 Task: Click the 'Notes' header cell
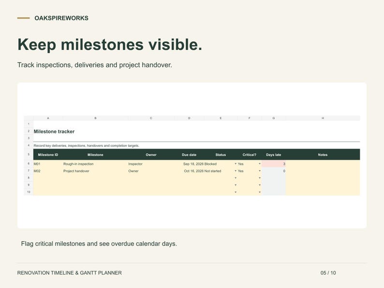323,155
